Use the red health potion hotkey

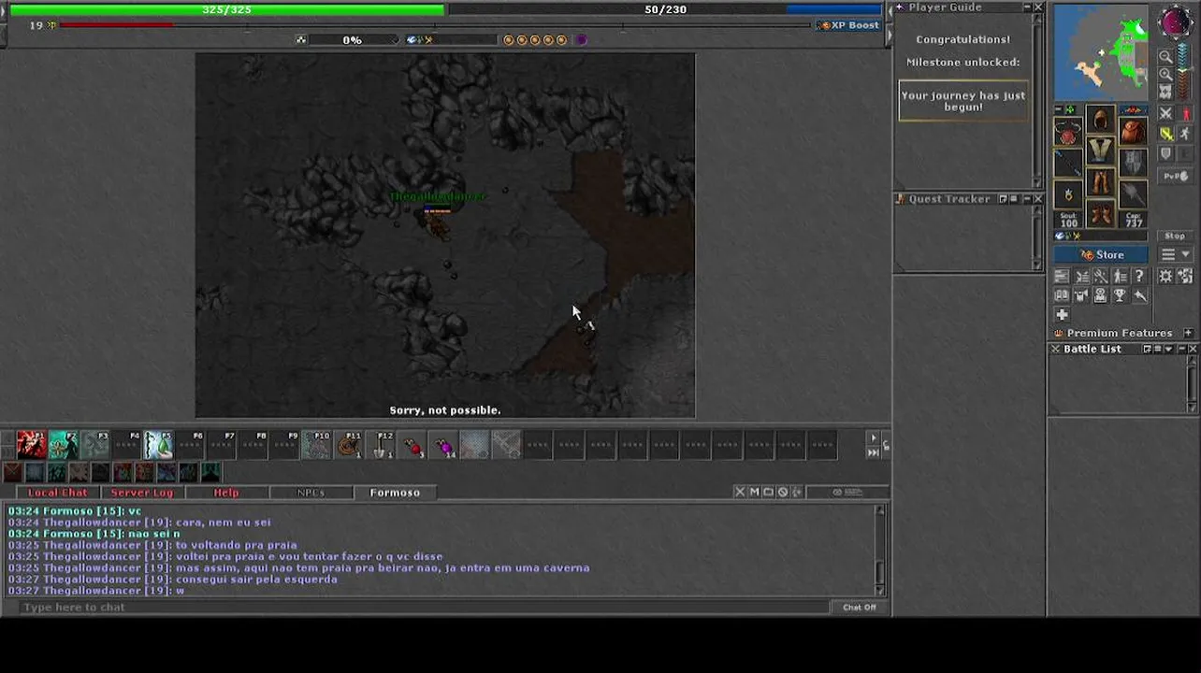click(x=412, y=445)
